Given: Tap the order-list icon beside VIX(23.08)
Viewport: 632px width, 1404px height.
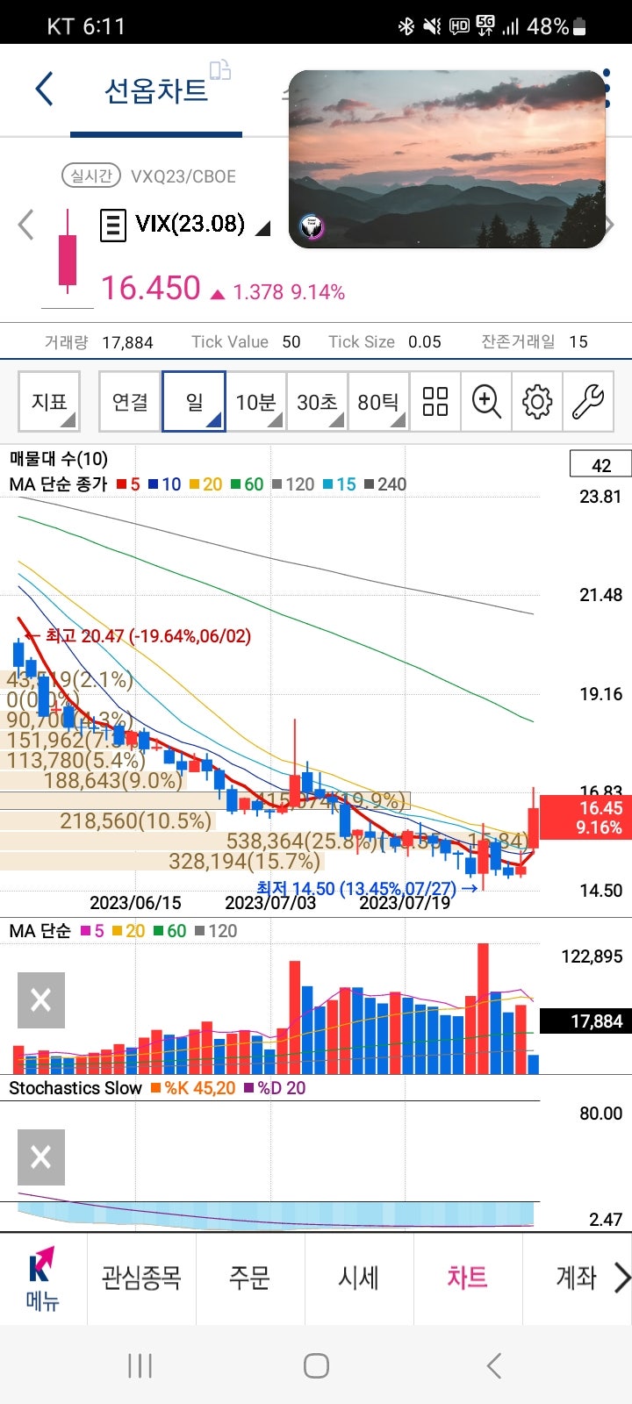Looking at the screenshot, I should pyautogui.click(x=112, y=226).
